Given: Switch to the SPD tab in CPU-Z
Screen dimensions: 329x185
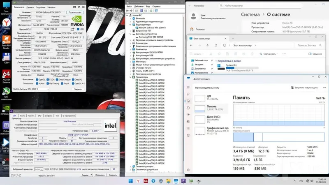Looking at the screenshot, I should [x=39, y=116].
